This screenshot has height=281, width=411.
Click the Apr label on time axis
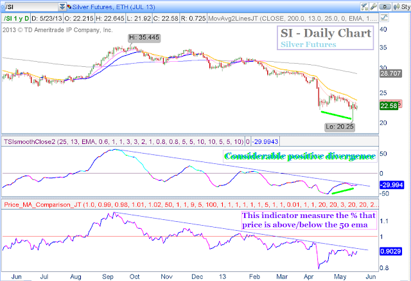click(x=309, y=276)
